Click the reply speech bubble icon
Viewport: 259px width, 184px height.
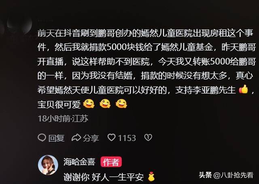pyautogui.click(x=42, y=138)
